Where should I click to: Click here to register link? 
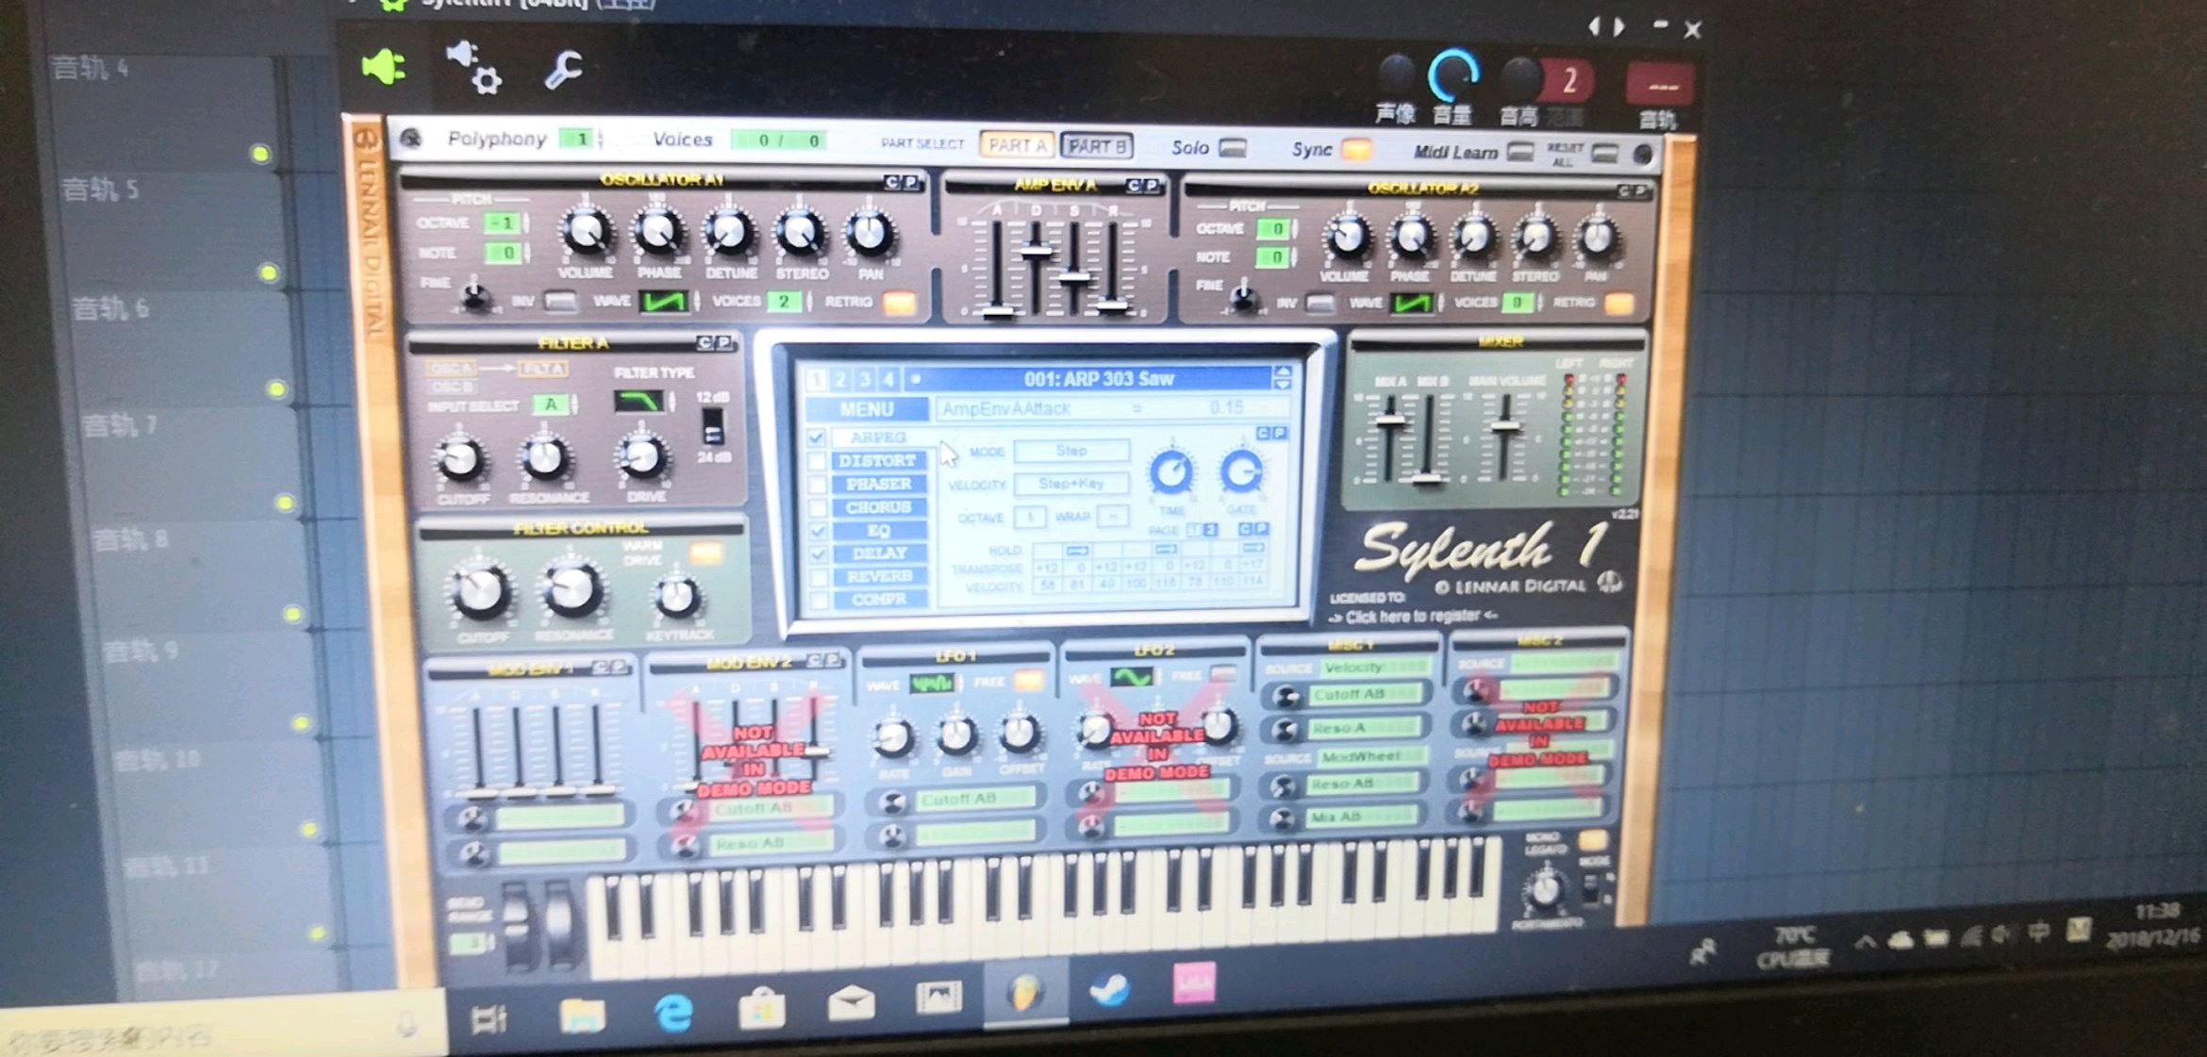(1413, 617)
